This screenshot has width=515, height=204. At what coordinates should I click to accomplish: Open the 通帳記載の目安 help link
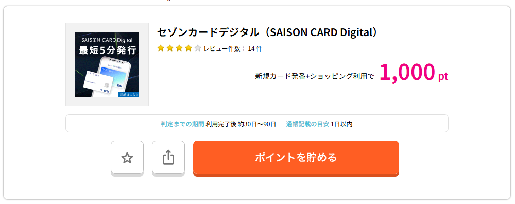(x=308, y=124)
